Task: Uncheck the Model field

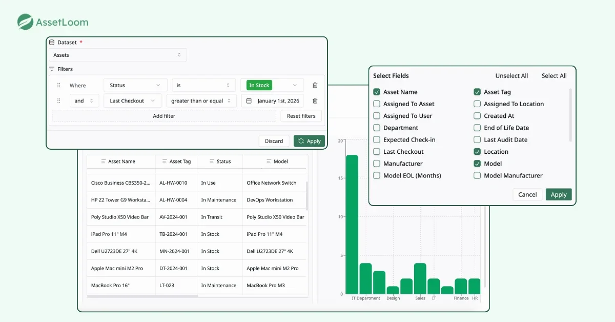Action: click(477, 164)
